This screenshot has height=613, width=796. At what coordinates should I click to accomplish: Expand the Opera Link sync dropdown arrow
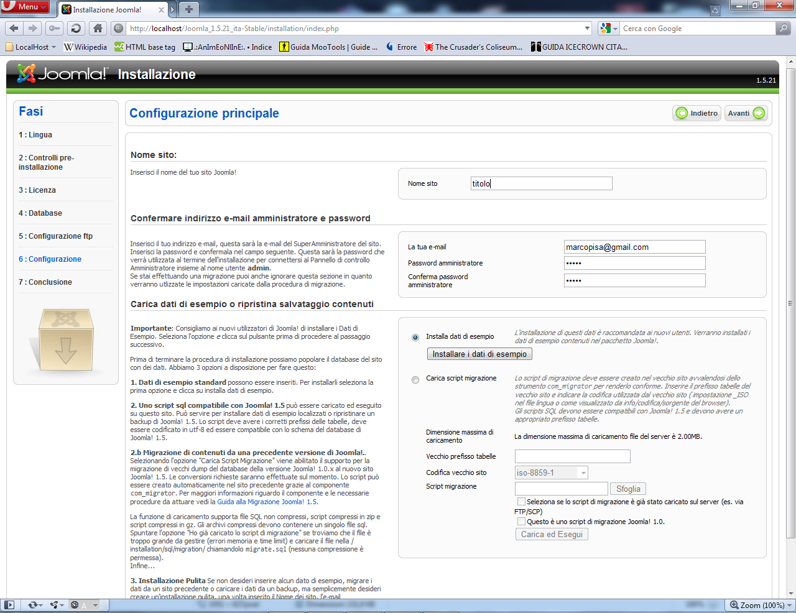point(41,605)
